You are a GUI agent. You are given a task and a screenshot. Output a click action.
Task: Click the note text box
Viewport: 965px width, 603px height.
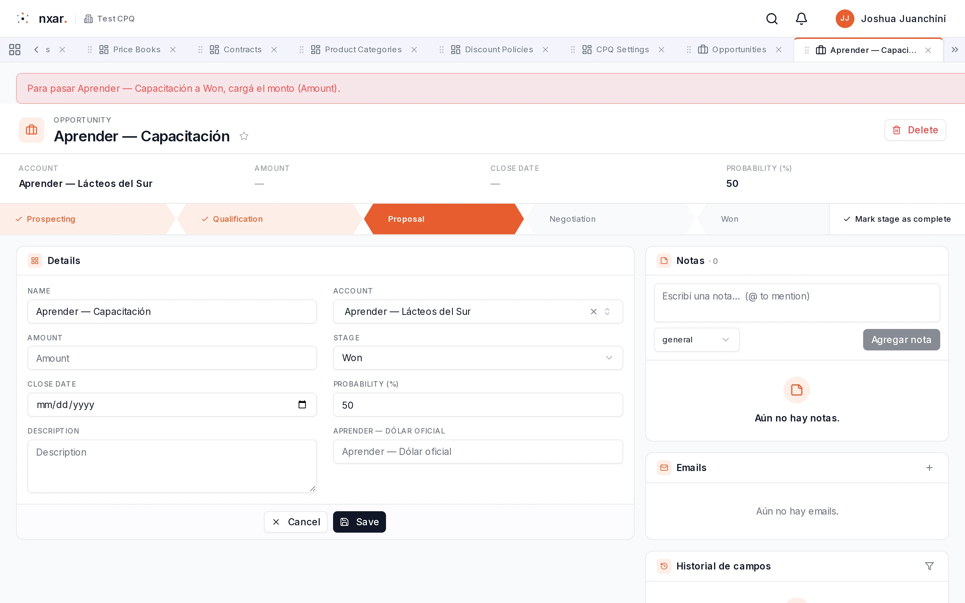(797, 303)
